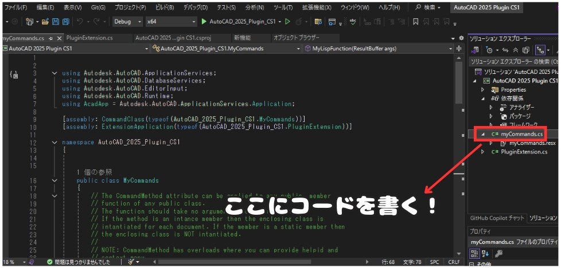Open the デバッグ(D) menu

[x=196, y=7]
